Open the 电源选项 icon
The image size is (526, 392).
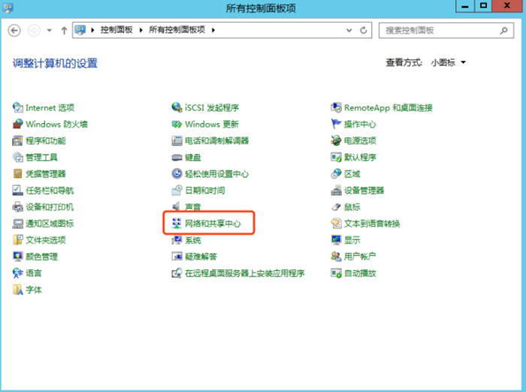(337, 141)
